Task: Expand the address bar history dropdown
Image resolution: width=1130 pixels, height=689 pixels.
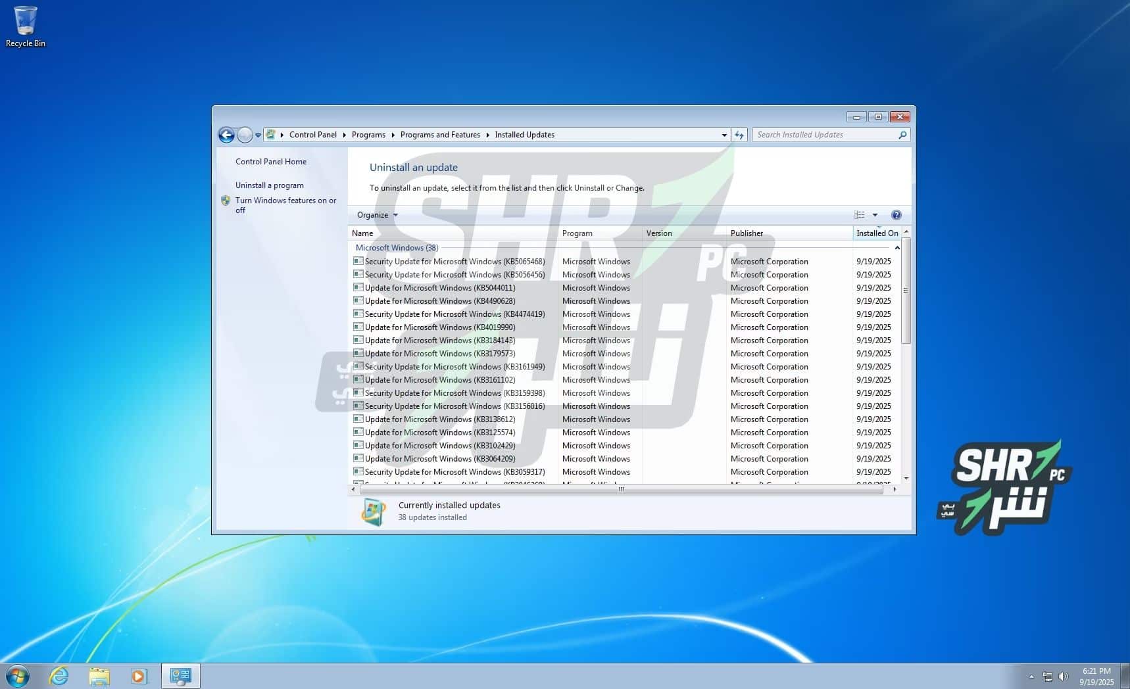Action: tap(724, 135)
